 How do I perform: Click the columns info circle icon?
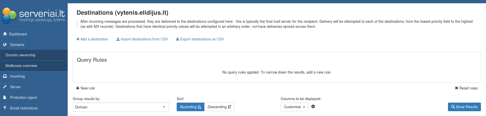(313, 106)
